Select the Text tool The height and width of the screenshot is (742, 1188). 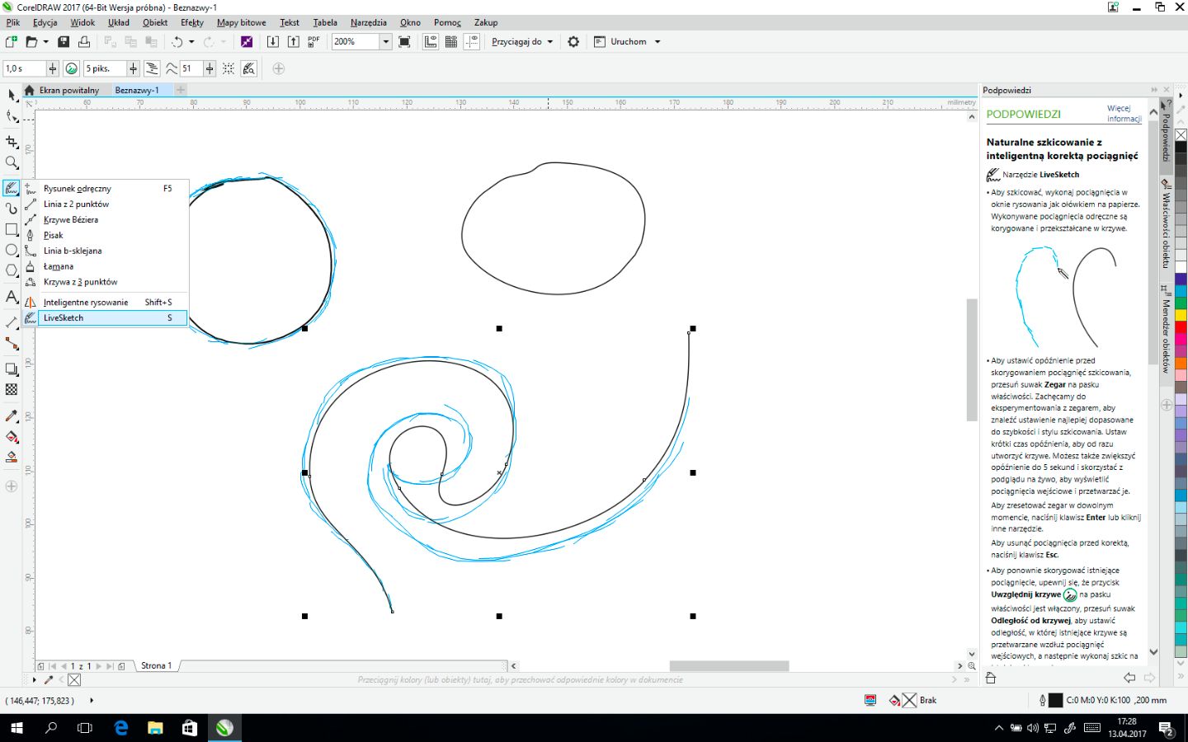click(12, 297)
